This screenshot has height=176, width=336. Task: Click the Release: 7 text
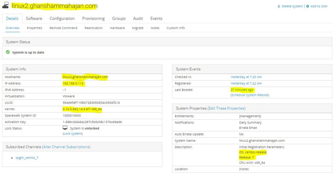click(247, 157)
